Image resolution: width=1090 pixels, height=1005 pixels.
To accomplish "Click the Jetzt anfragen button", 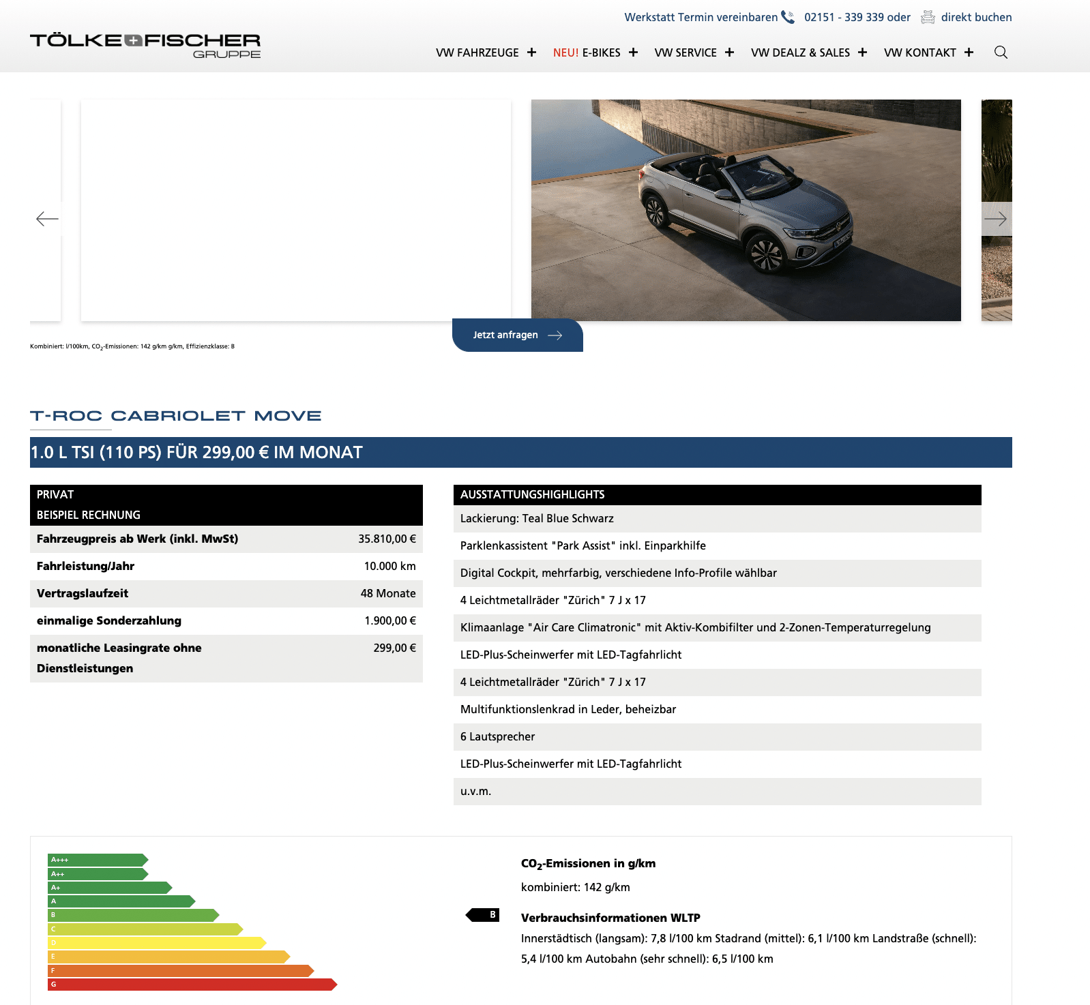I will (x=518, y=335).
